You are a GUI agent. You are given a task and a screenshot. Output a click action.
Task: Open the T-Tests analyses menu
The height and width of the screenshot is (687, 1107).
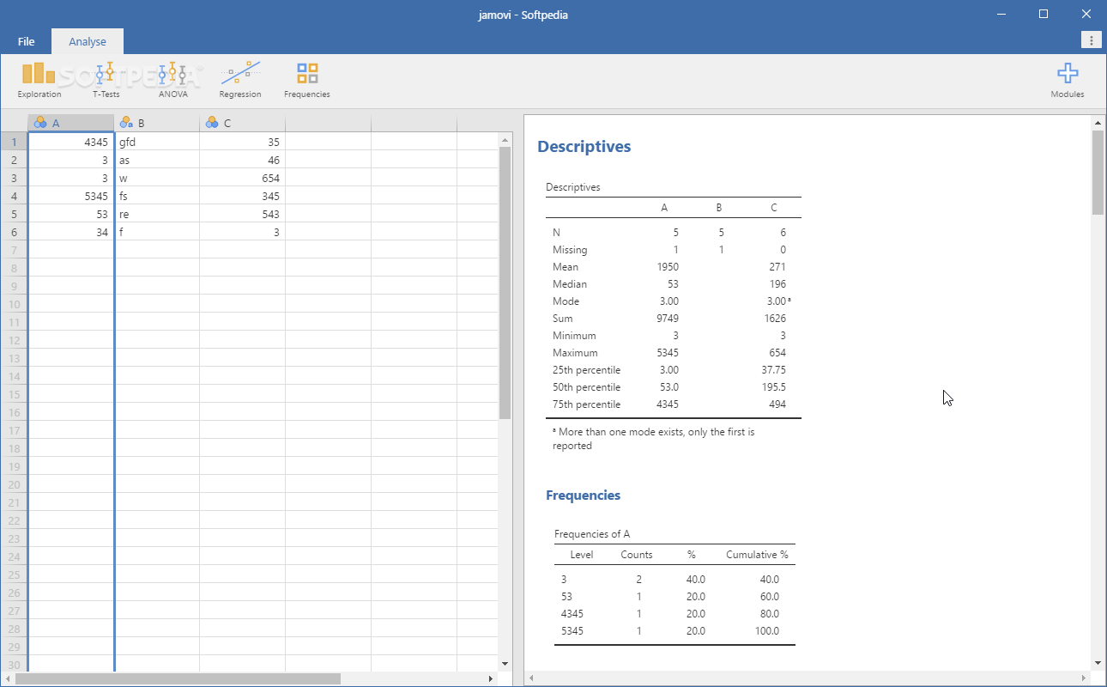point(106,81)
